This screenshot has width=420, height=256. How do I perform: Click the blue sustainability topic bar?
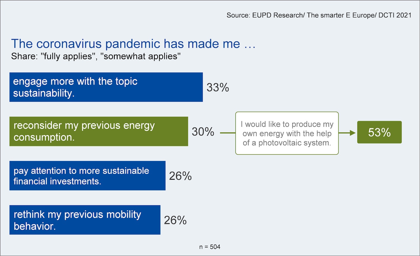(x=106, y=87)
